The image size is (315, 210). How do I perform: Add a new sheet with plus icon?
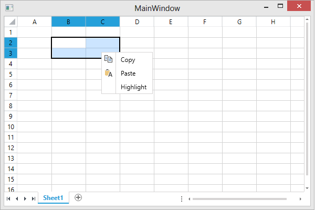click(78, 197)
